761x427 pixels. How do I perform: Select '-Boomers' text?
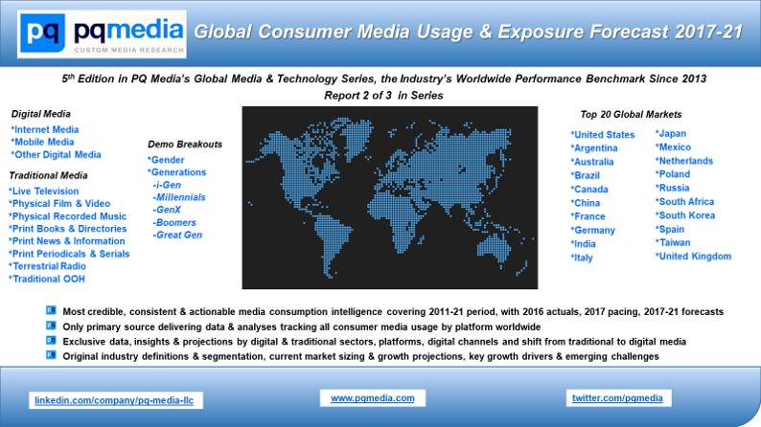[x=174, y=222]
